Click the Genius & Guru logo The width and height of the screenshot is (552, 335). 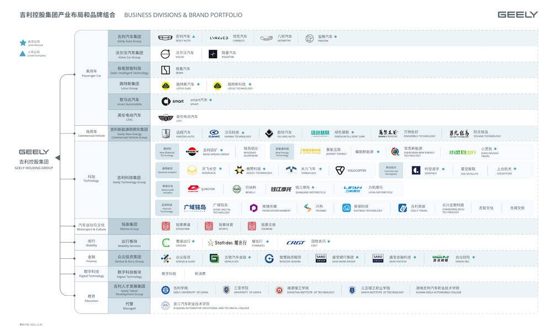coord(166,259)
